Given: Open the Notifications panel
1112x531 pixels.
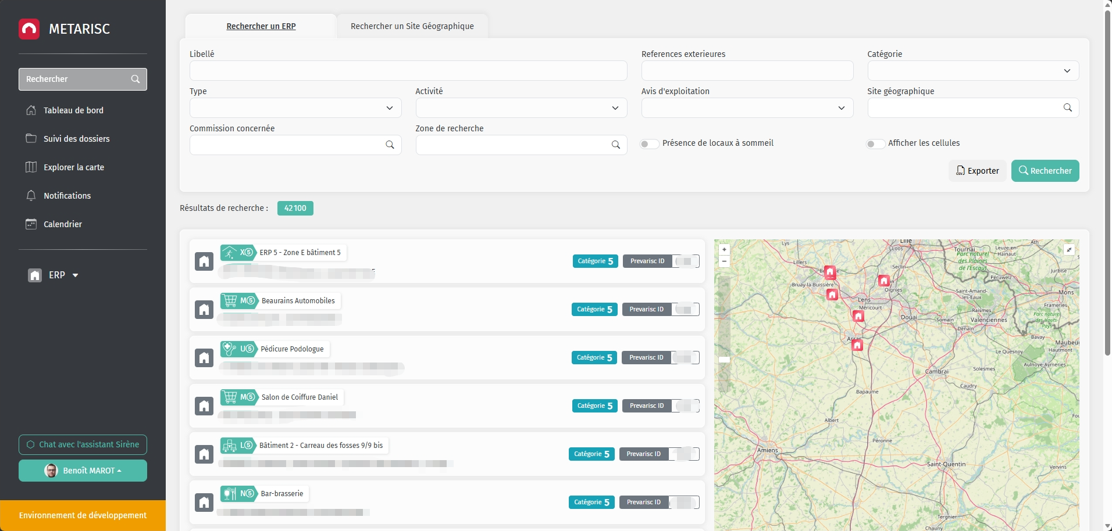Looking at the screenshot, I should point(67,196).
